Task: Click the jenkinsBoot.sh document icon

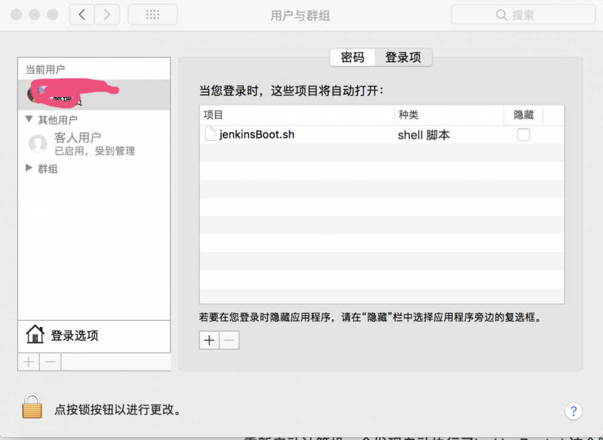Action: (209, 135)
